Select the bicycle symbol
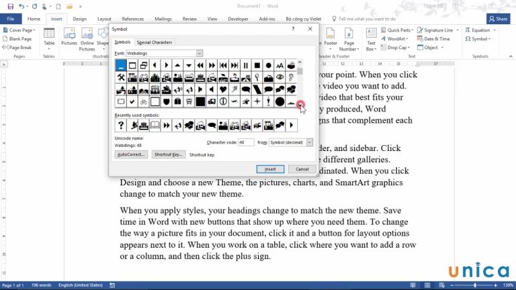Image resolution: width=516 pixels, height=290 pixels. click(x=144, y=101)
